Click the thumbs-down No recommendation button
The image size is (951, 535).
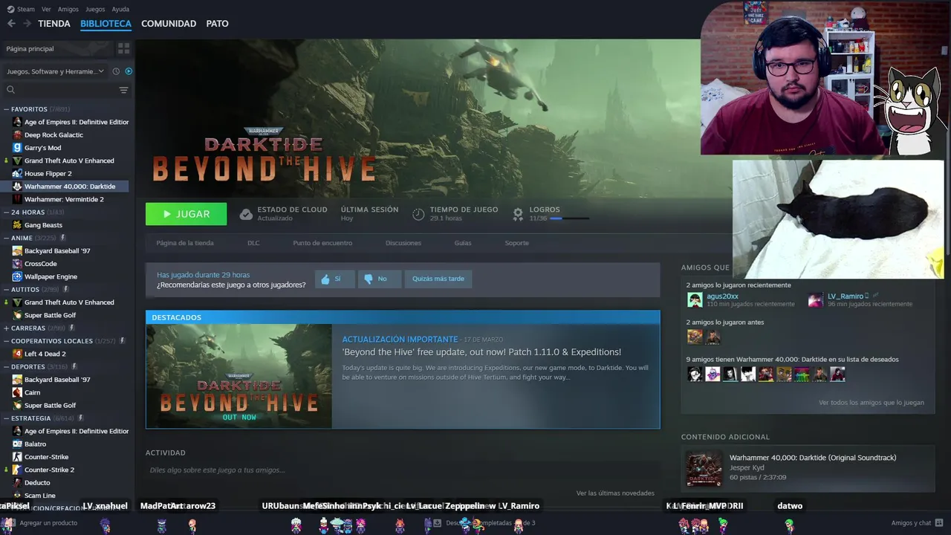(380, 279)
